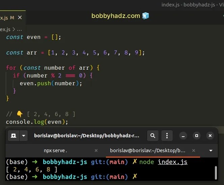Viewport: 224px width, 185px height.
Task: Click the last terminal prompt line
Action: pos(72,177)
